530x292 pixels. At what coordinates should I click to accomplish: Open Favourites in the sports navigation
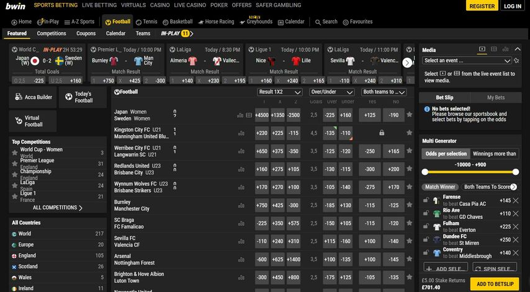[357, 22]
